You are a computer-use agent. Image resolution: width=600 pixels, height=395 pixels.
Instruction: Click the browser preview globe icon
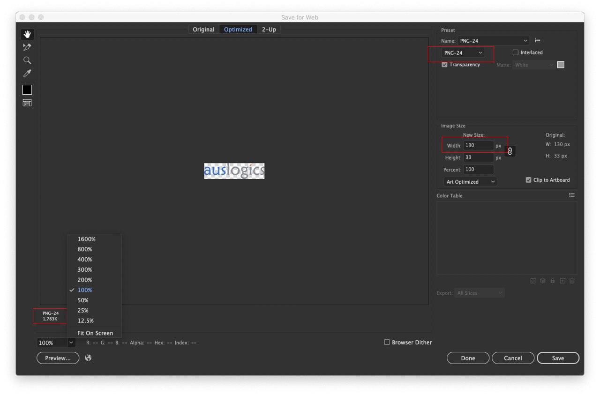[88, 358]
